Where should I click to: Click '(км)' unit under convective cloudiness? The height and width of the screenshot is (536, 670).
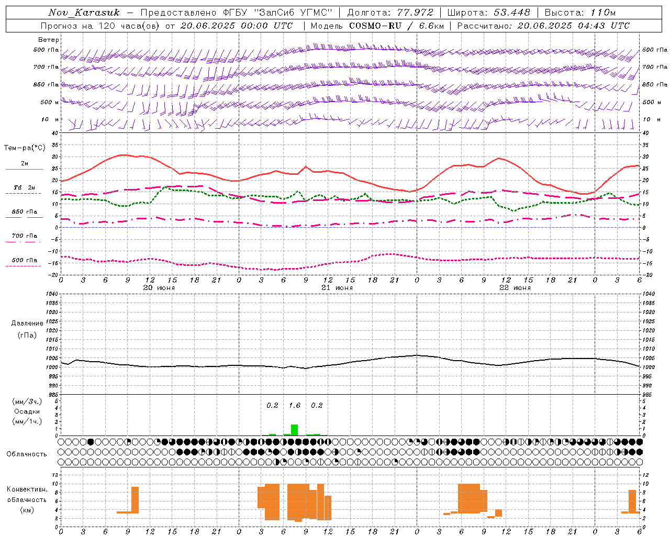[x=27, y=510]
